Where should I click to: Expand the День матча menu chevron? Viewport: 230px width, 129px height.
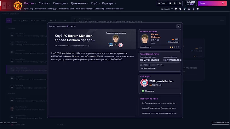coord(88,3)
